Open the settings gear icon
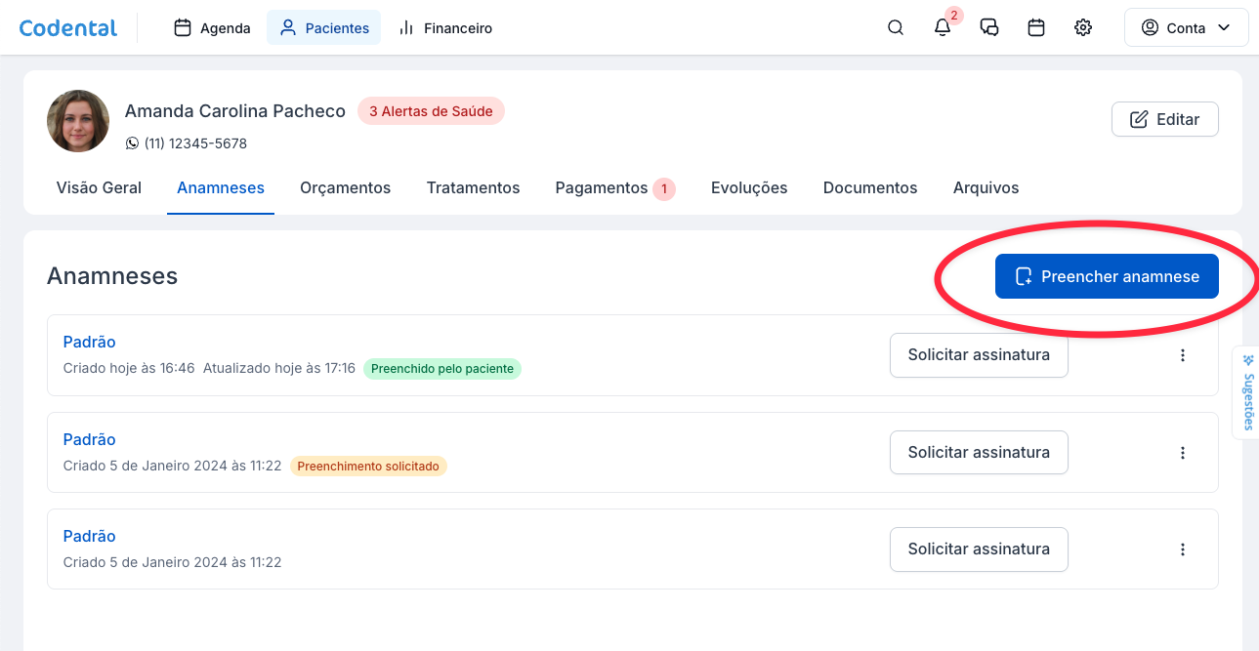1259x651 pixels. (x=1082, y=27)
